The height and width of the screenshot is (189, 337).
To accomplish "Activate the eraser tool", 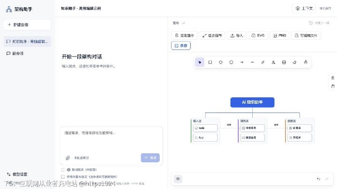I will tap(294, 62).
